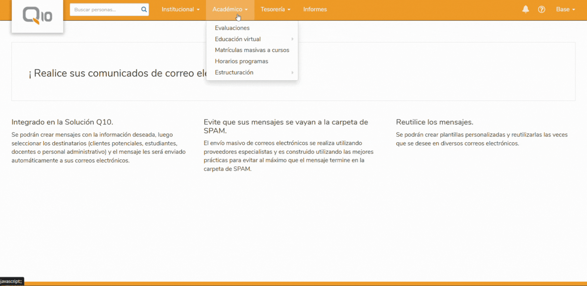Select Evaluaciones from the menu
Screen dimensions: 587x286
[x=232, y=28]
